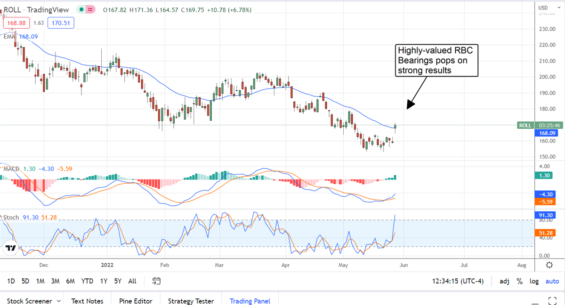Click the go-to-date calendar icon

pos(157,281)
